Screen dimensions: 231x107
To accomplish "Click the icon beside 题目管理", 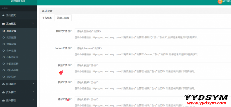I will click(3, 84).
